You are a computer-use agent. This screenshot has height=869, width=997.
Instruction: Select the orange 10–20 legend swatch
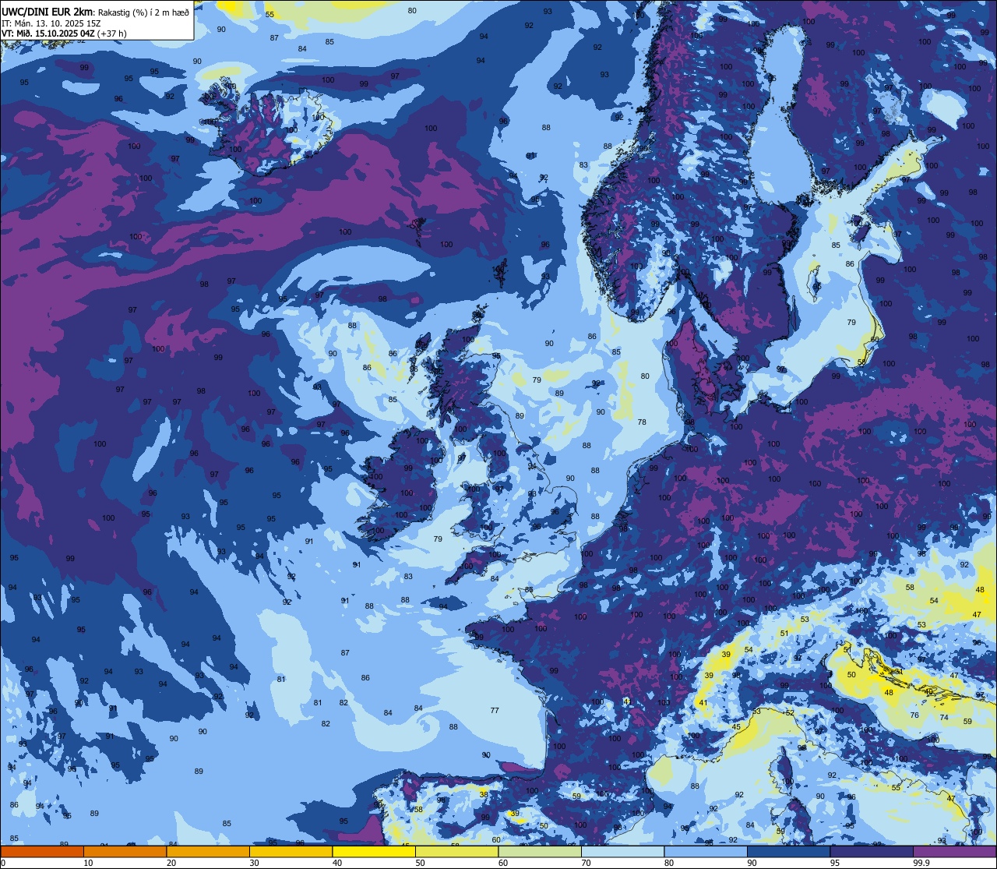[x=125, y=851]
